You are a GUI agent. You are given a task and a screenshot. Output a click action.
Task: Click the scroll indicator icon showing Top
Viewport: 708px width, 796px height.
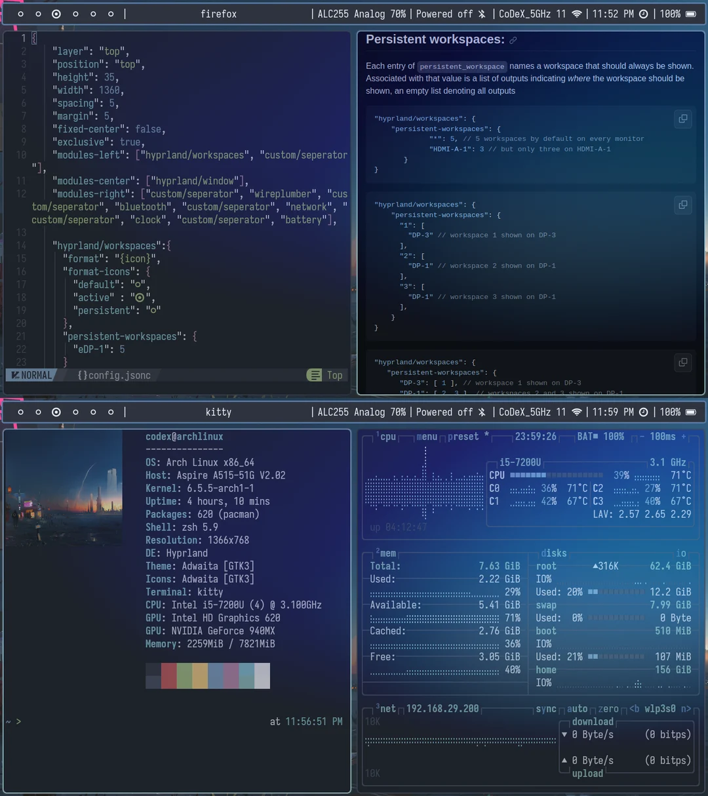(x=315, y=375)
